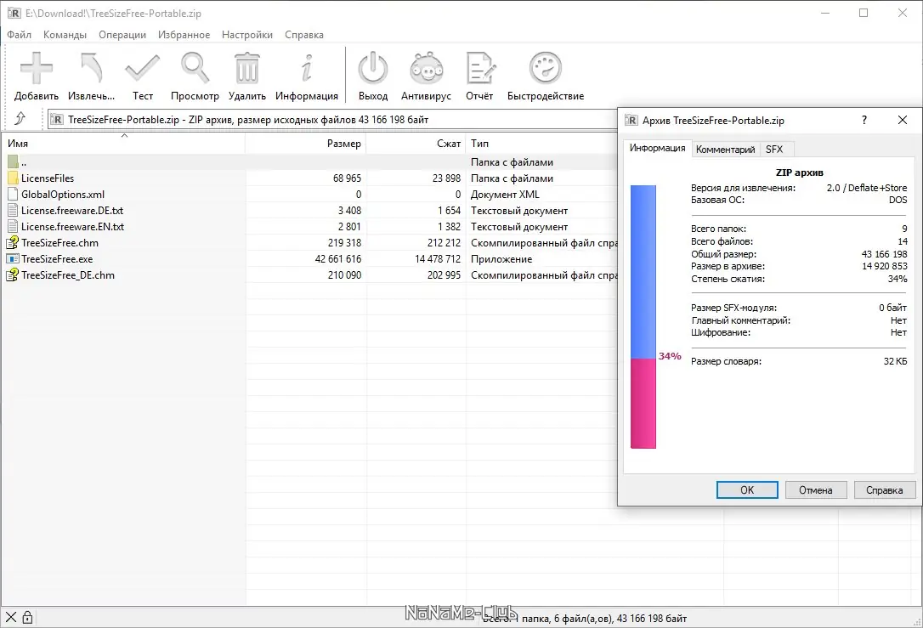
Task: Click the Приложение type cell
Action: [x=501, y=258]
